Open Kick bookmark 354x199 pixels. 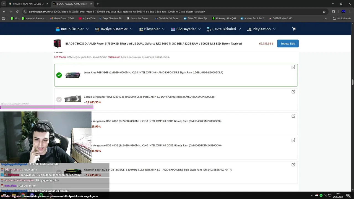point(15,19)
